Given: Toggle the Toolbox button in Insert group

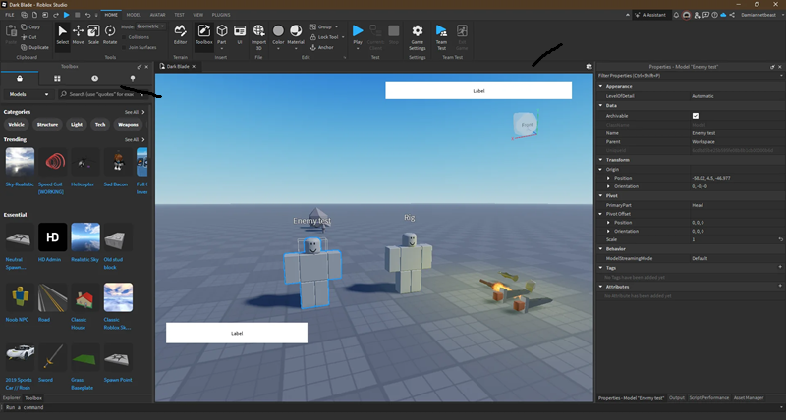Looking at the screenshot, I should pos(204,35).
